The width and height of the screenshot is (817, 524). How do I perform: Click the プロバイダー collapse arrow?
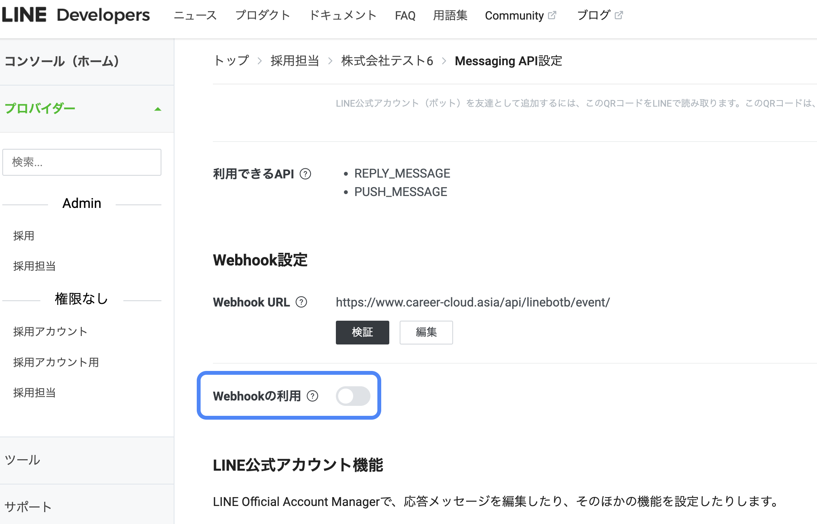tap(158, 109)
